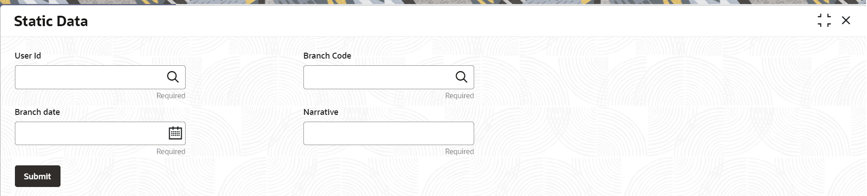The height and width of the screenshot is (196, 867).
Task: Click the Required hint under Narrative
Action: (459, 151)
